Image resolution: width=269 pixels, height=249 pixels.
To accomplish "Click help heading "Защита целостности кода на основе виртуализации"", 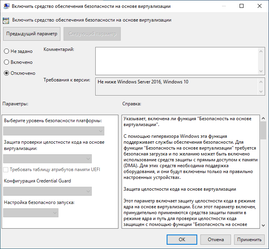I will point(180,189).
